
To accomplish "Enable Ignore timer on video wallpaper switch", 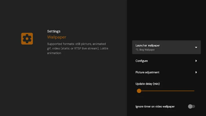I will point(191,106).
